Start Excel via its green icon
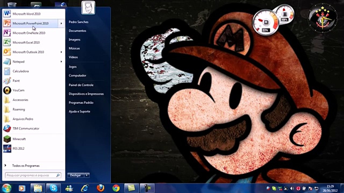Screen dimensions: 344x193 [x=7, y=42]
